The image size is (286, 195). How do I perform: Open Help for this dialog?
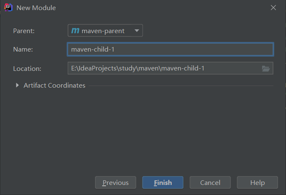click(257, 182)
